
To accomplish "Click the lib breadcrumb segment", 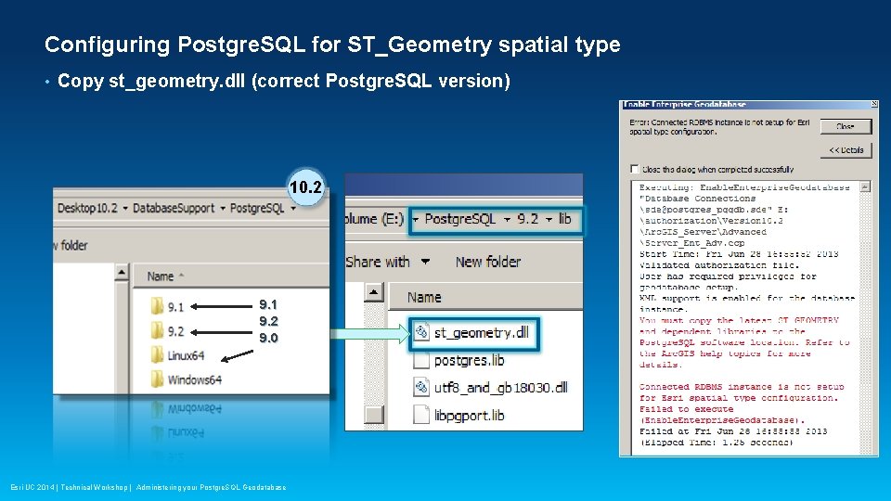I will point(565,219).
